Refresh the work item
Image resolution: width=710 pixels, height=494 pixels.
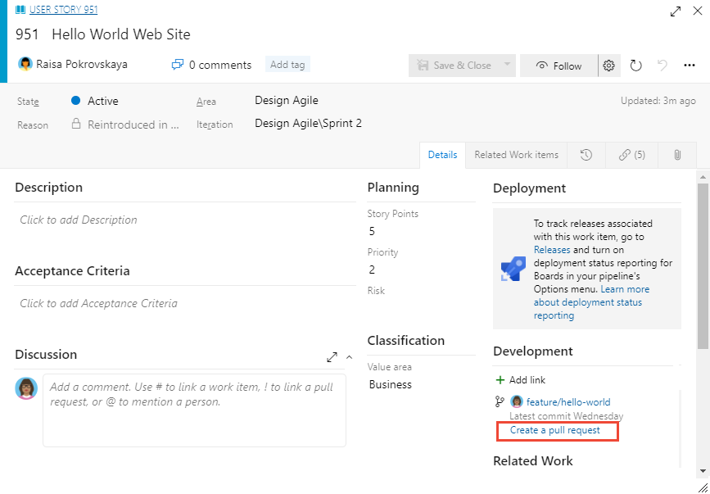(x=636, y=65)
